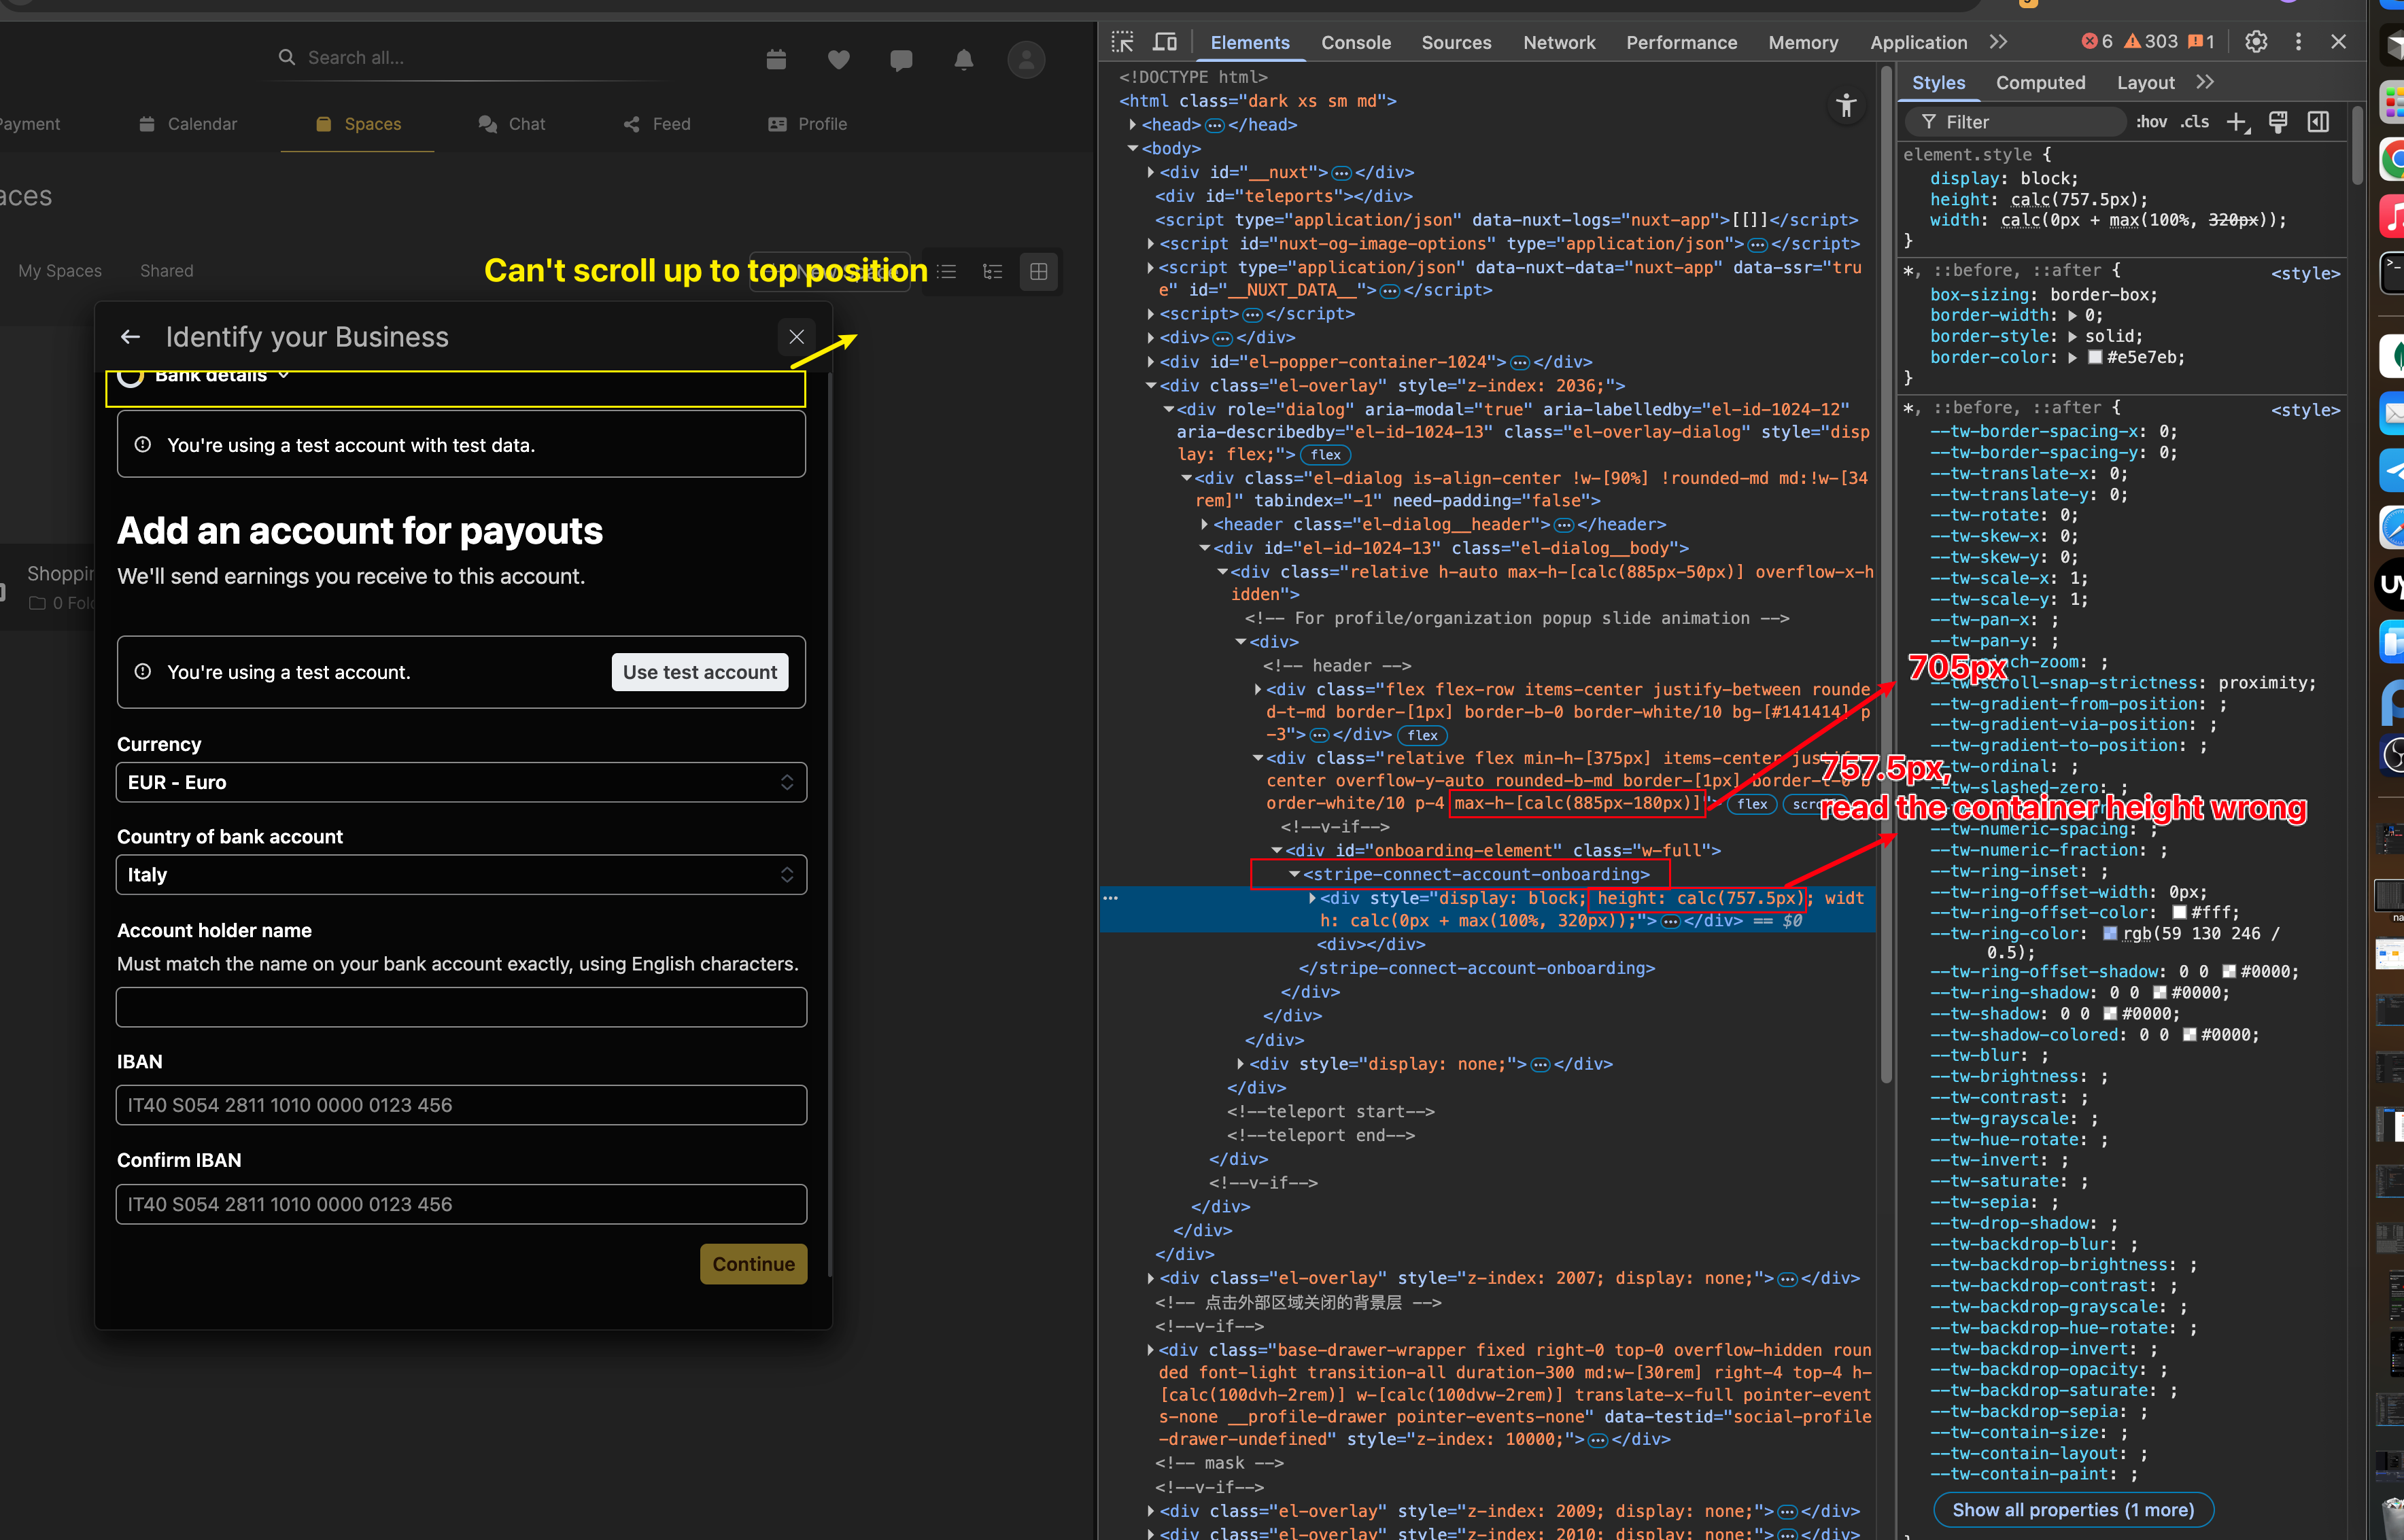Screen dimensions: 2404x1540
Task: Select the Computed styles tab
Action: (x=2040, y=82)
